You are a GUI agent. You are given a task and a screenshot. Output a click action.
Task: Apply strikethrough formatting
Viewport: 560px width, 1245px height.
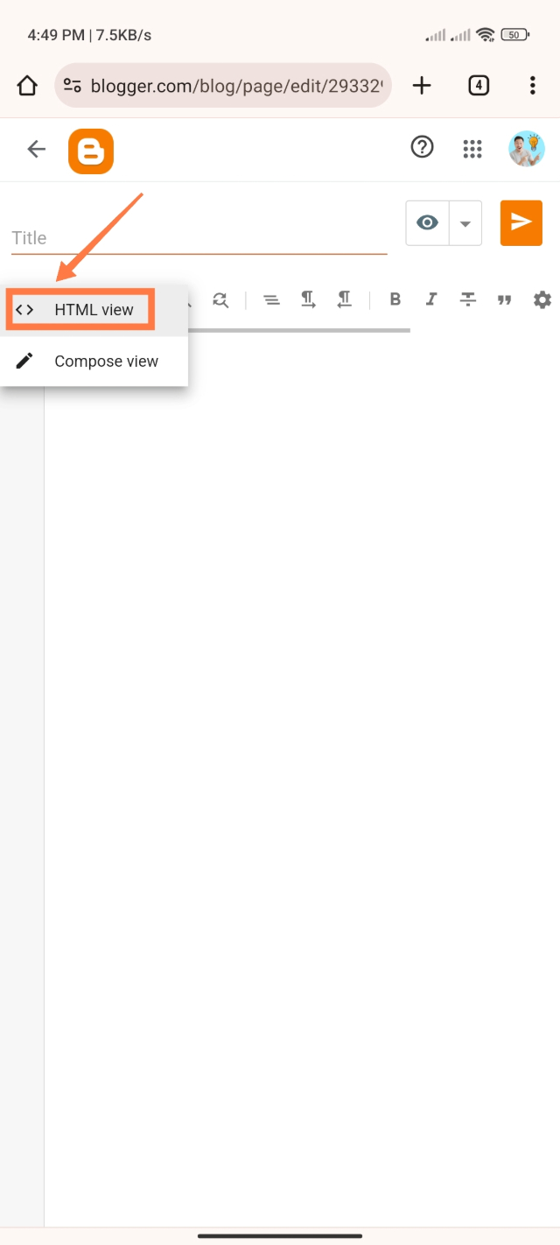(x=468, y=300)
